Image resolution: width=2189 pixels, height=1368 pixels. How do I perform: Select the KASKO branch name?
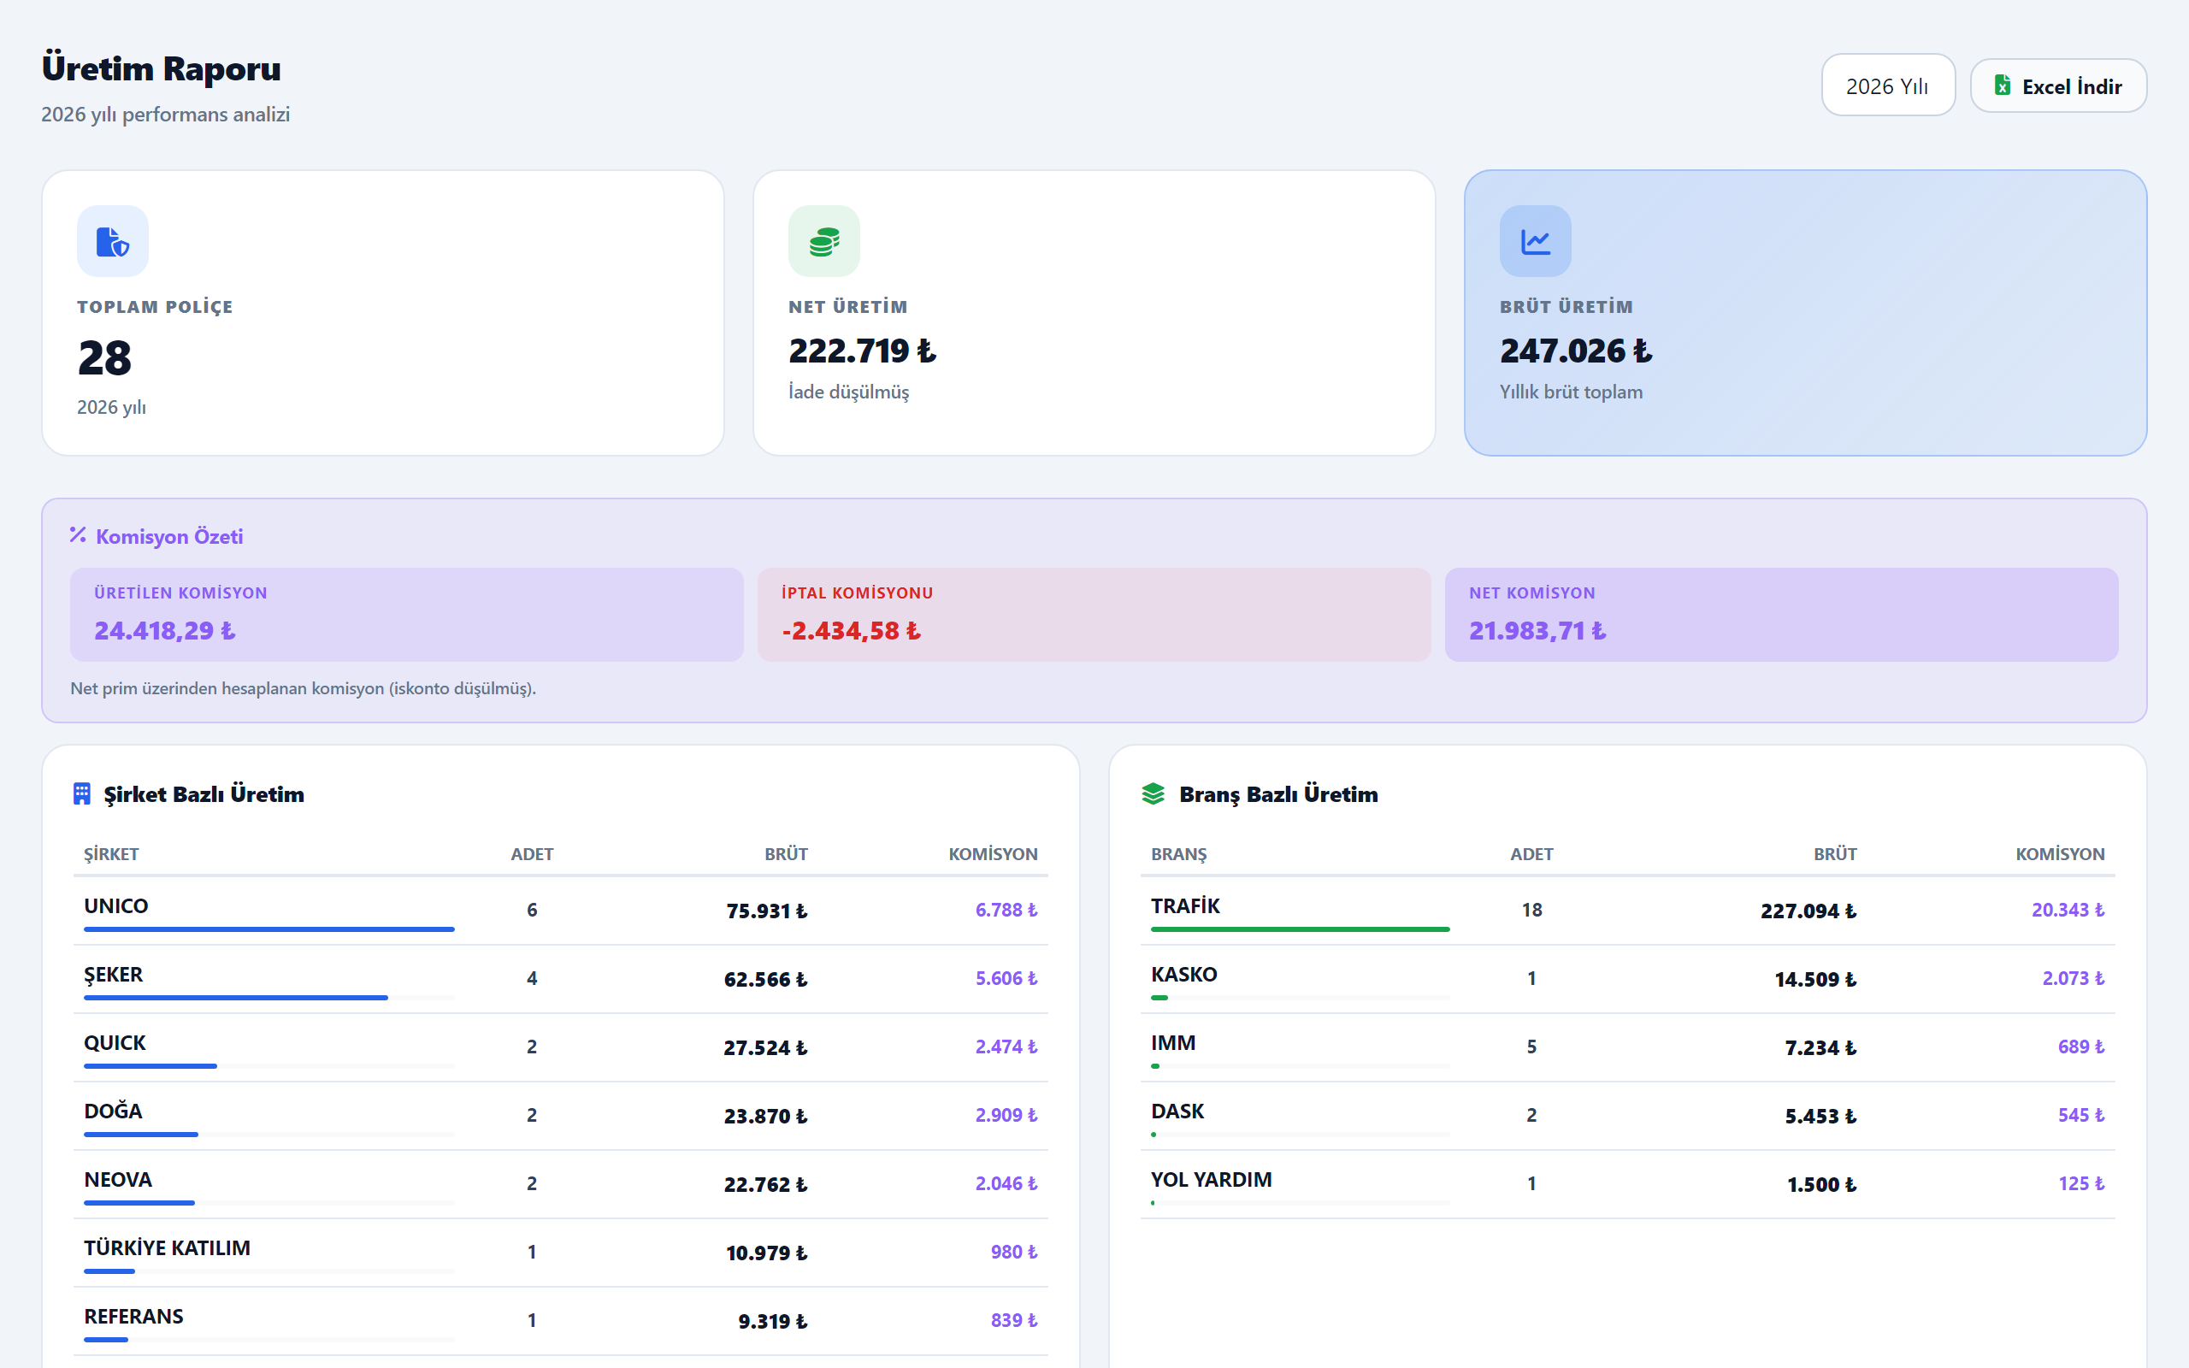(1184, 975)
